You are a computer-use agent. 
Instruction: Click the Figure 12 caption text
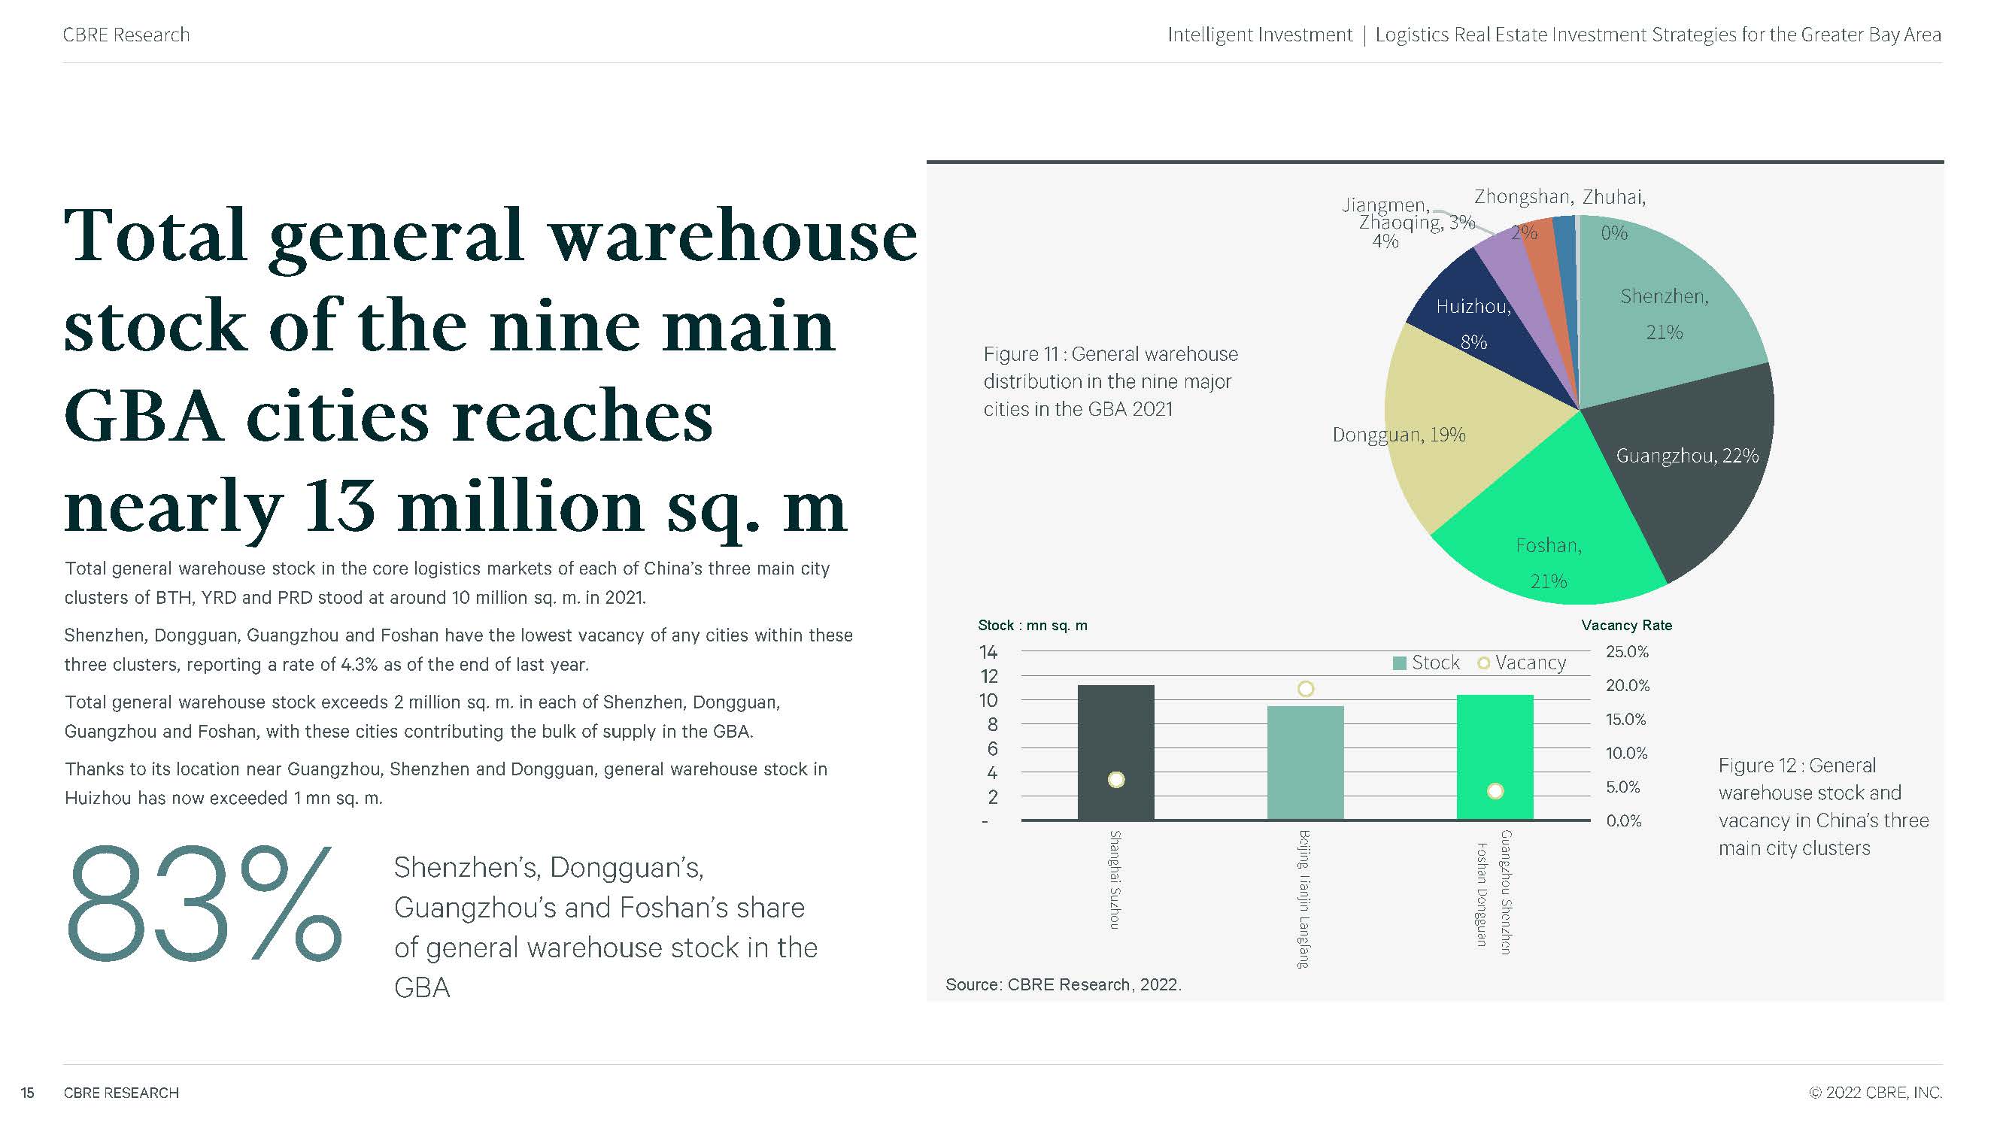pyautogui.click(x=1822, y=806)
